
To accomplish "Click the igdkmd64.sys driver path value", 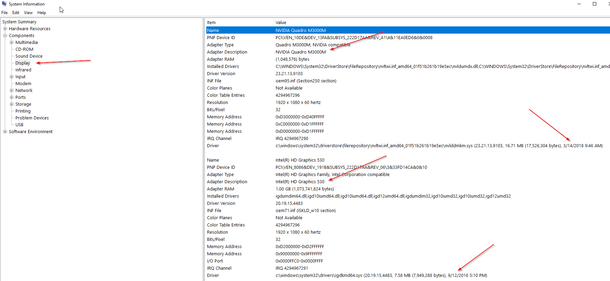I will click(381, 276).
